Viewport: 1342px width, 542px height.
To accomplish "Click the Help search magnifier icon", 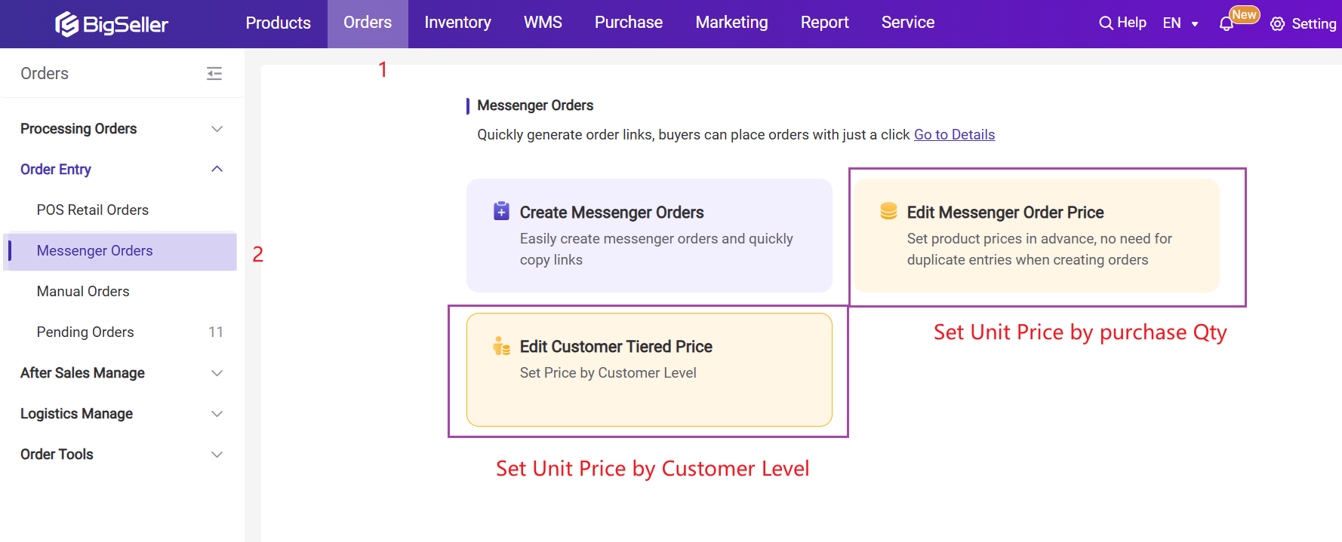I will 1106,23.
